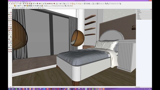Screen dimensions: 160x90
Task: Select the Tape Measure tool in left toolbar
Action: click(x=9, y=33)
